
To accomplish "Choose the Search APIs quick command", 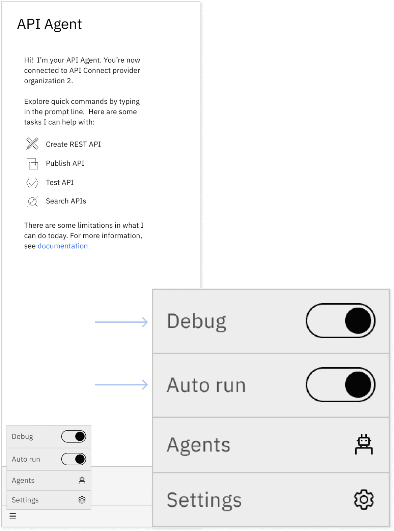I will pyautogui.click(x=66, y=201).
